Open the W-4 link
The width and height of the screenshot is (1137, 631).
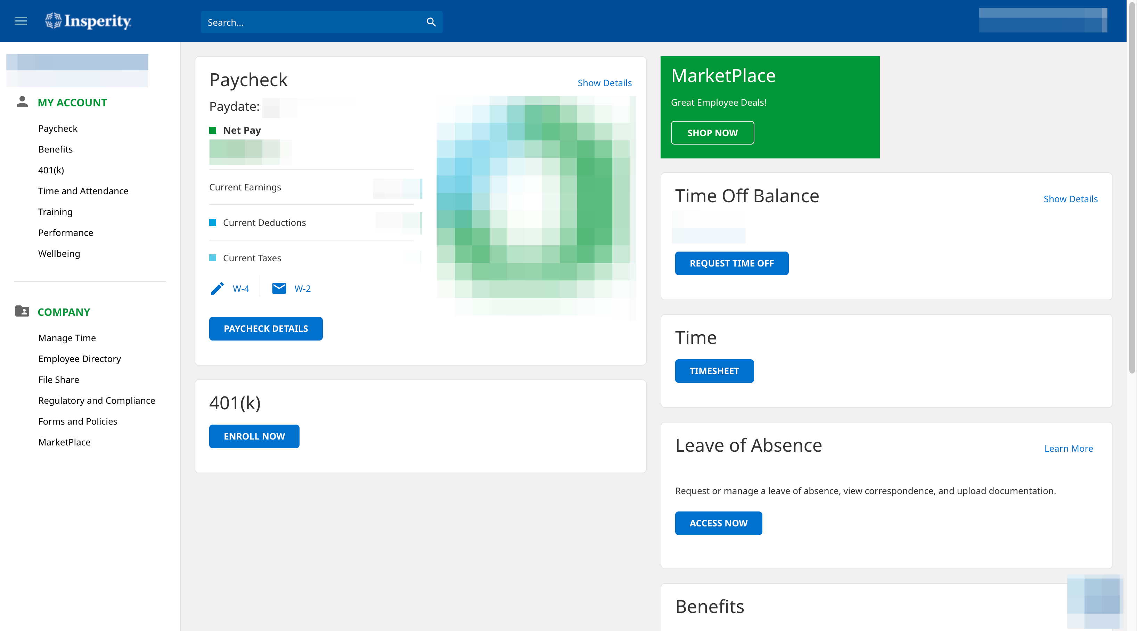pyautogui.click(x=241, y=289)
